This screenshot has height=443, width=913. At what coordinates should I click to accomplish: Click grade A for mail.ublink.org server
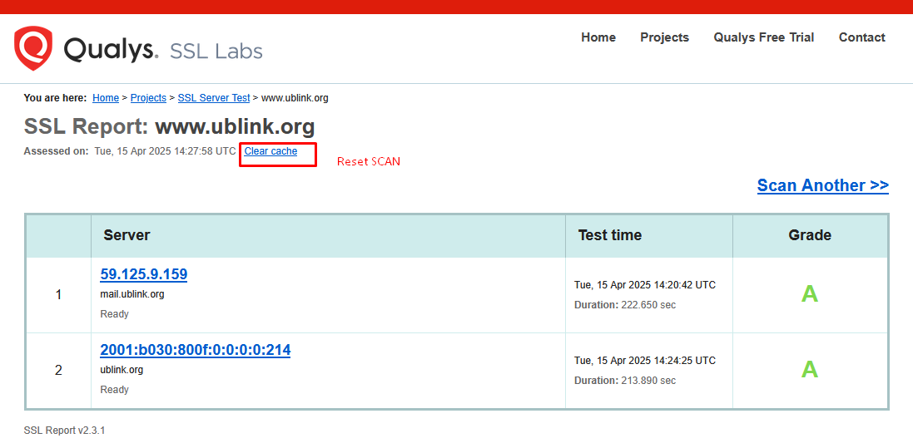coord(809,293)
